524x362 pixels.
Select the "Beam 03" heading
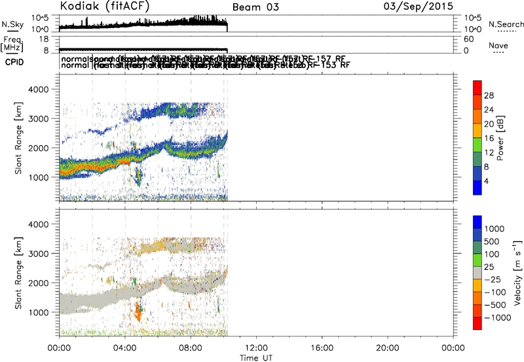(x=255, y=7)
